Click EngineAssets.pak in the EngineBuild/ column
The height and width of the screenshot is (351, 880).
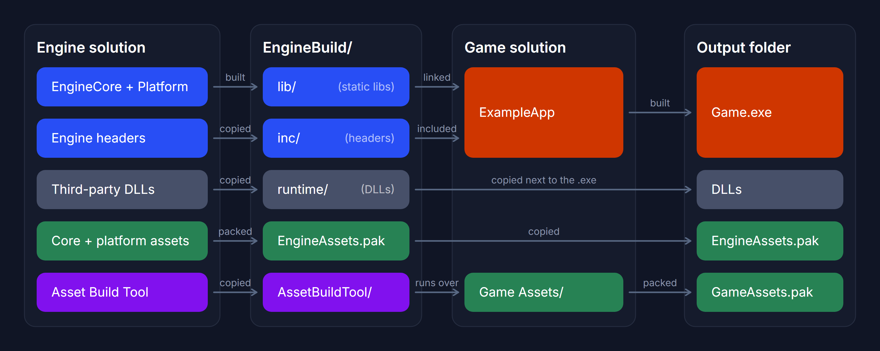pyautogui.click(x=336, y=241)
